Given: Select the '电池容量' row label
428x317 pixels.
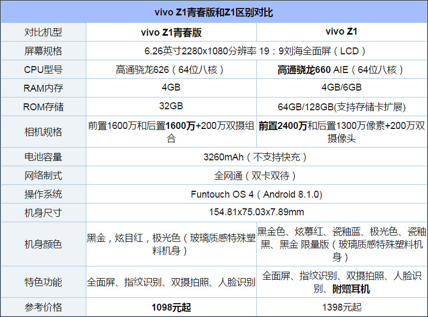Looking at the screenshot, I should 43,157.
